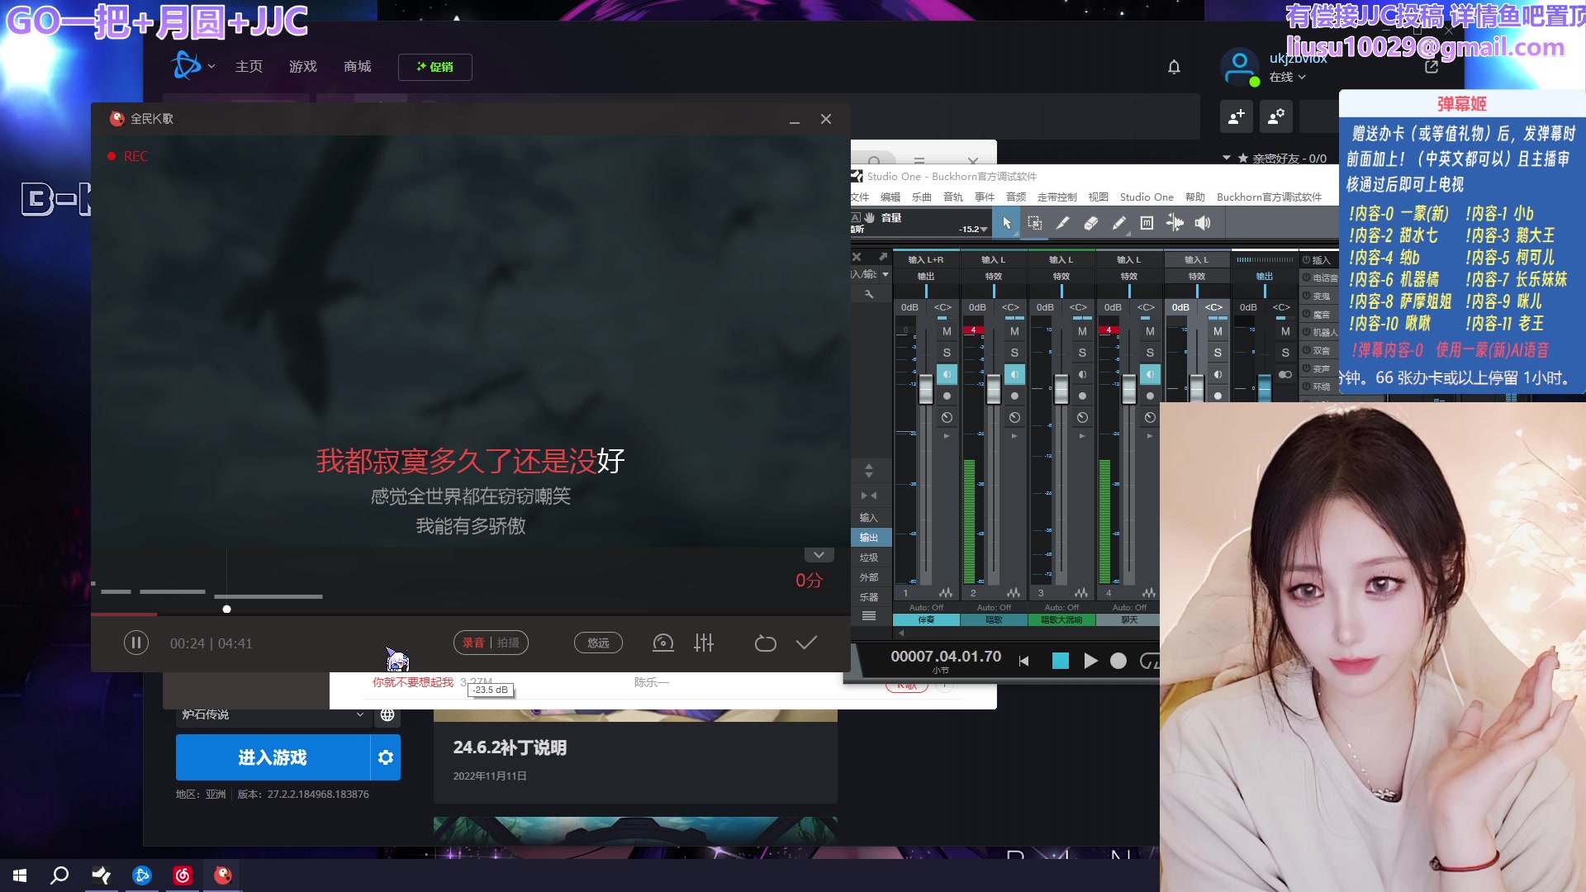This screenshot has width=1586, height=892.
Task: Solo the 唱歌 channel with the S button
Action: [x=1014, y=352]
